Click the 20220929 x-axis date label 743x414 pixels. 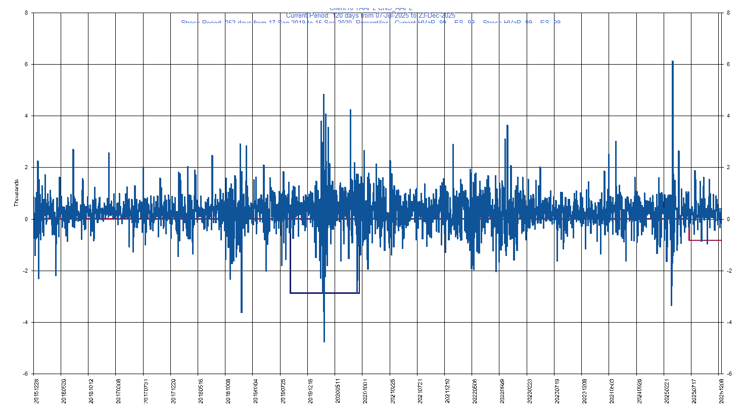tap(502, 391)
